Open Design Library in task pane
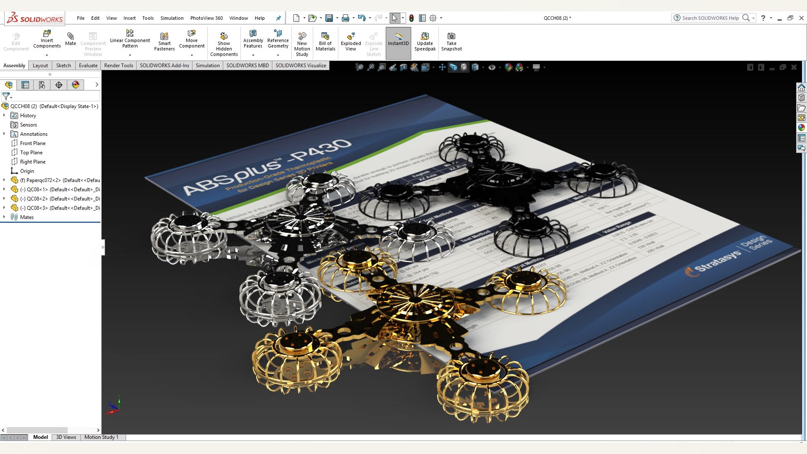The height and width of the screenshot is (454, 807). [802, 98]
